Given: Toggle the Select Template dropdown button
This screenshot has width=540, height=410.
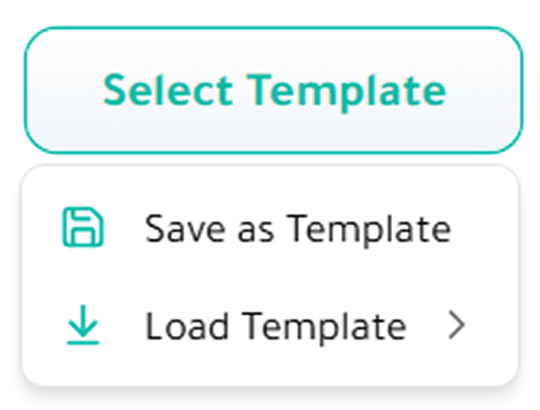Looking at the screenshot, I should (x=273, y=90).
